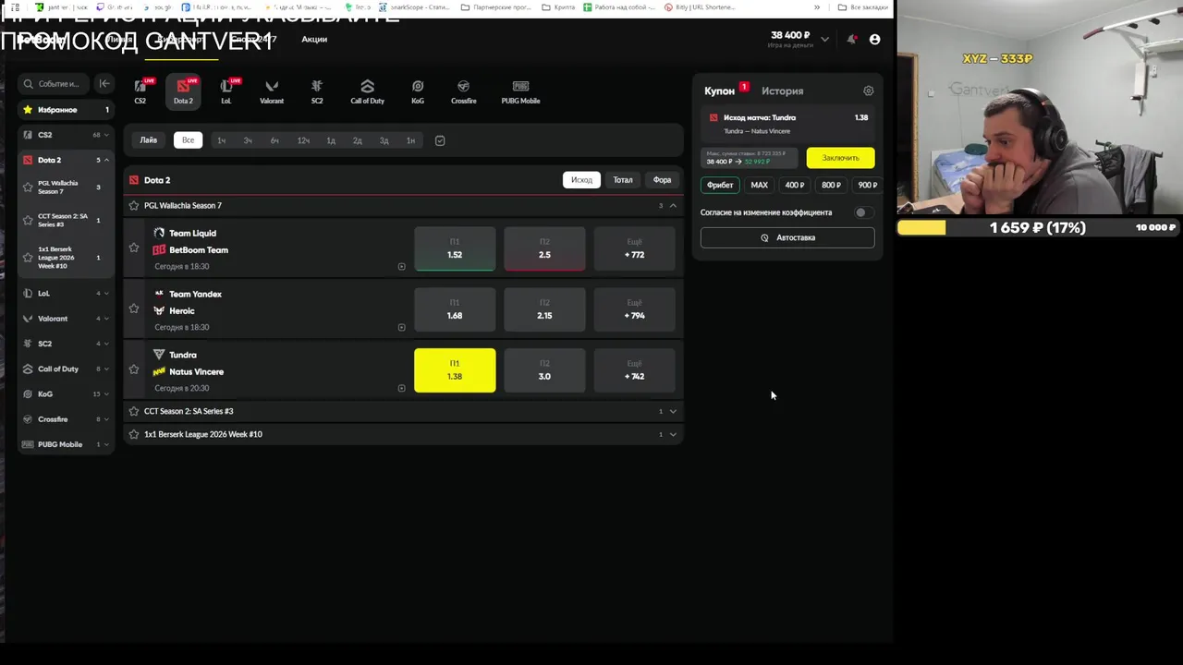The height and width of the screenshot is (665, 1183).
Task: Select the 1н time filter
Action: [411, 140]
